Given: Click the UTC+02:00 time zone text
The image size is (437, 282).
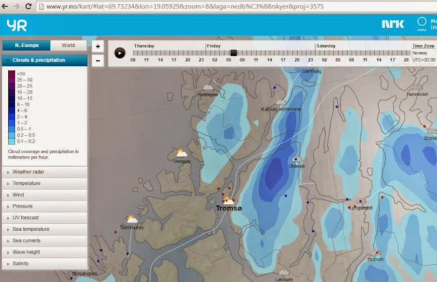Looking at the screenshot, I should (423, 59).
